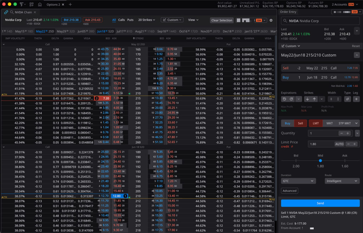Choose LMT order type
The width and height of the screenshot is (363, 233).
tap(316, 123)
